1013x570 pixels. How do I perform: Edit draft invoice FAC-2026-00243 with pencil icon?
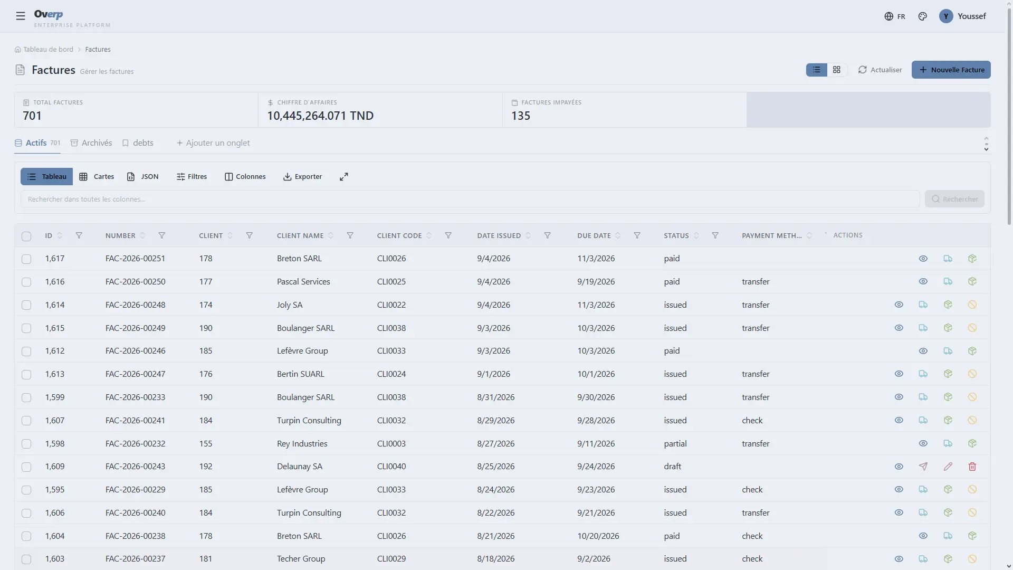tap(948, 467)
